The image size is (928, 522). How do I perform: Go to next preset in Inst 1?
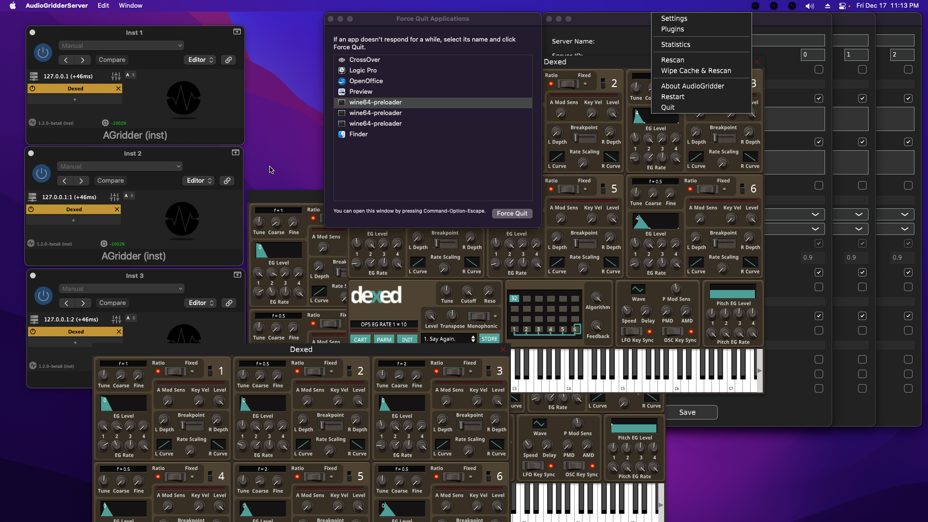83,60
